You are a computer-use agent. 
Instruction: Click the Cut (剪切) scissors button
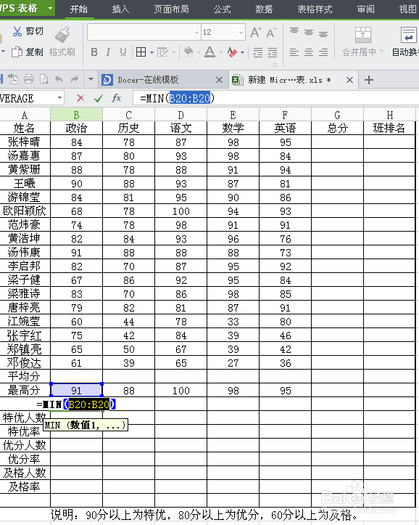click(28, 31)
